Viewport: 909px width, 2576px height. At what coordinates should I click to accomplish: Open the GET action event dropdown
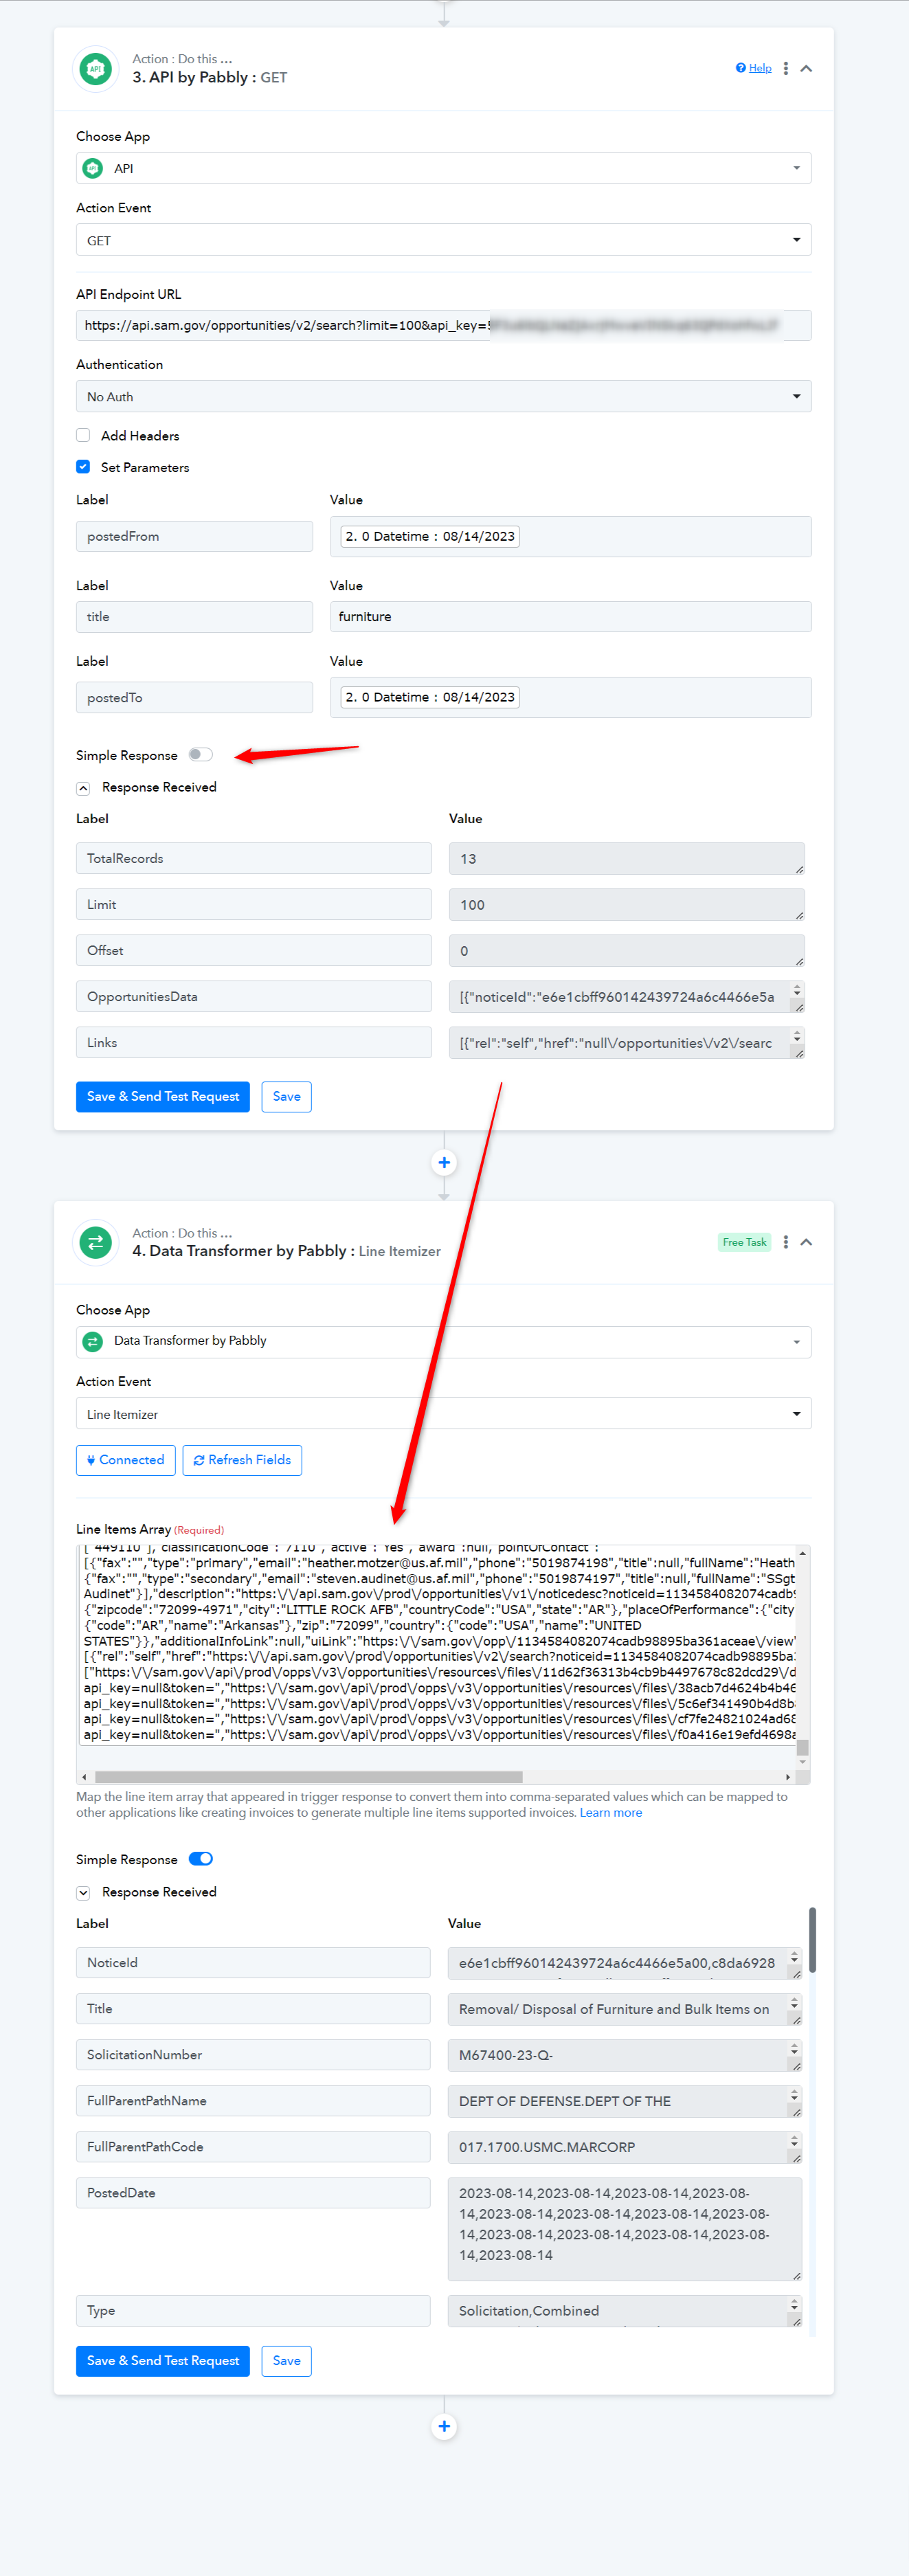[x=444, y=240]
